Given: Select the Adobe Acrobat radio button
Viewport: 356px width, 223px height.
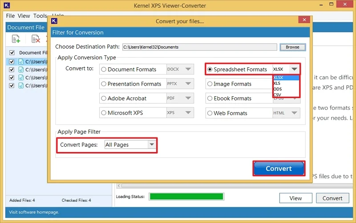Looking at the screenshot, I should (104, 99).
